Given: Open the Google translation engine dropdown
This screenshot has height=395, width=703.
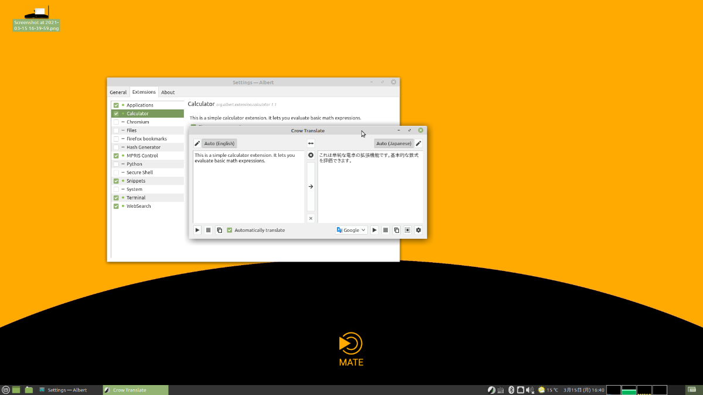Looking at the screenshot, I should [x=351, y=230].
